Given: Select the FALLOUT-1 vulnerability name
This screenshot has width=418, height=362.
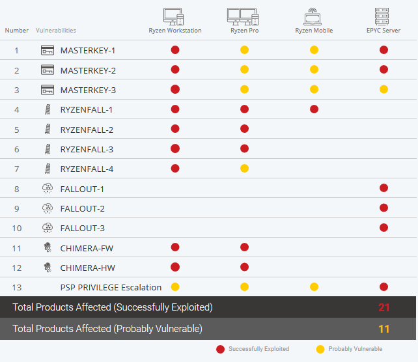Looking at the screenshot, I should [82, 189].
